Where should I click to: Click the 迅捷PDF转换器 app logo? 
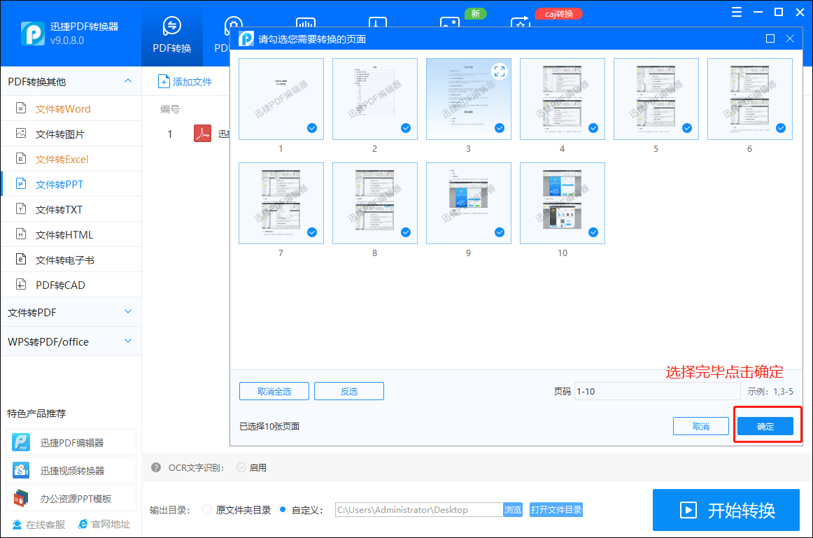point(33,34)
